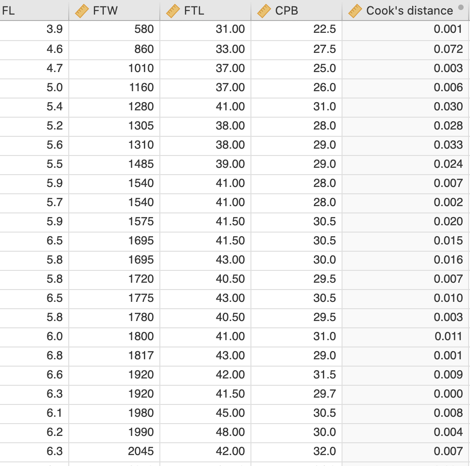Select the FTL cell showing 48.00
The width and height of the screenshot is (470, 466).
tap(205, 432)
